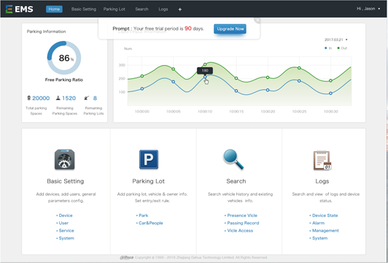Viewport: 388px width, 263px height.
Task: Close the free trial prompt popup
Action: [257, 20]
